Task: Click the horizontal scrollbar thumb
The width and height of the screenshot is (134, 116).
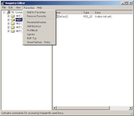Action: (83, 108)
